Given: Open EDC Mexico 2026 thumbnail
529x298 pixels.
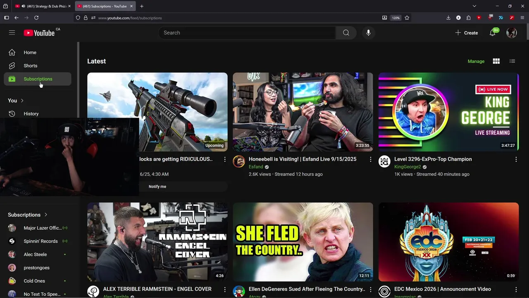Looking at the screenshot, I should tap(448, 242).
